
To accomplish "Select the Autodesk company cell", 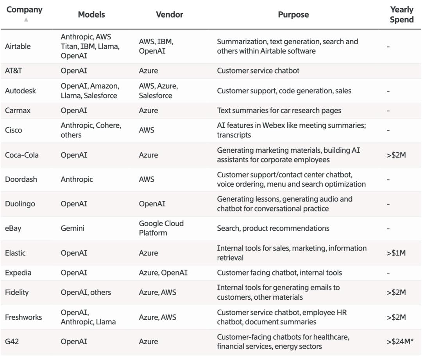I will click(20, 91).
